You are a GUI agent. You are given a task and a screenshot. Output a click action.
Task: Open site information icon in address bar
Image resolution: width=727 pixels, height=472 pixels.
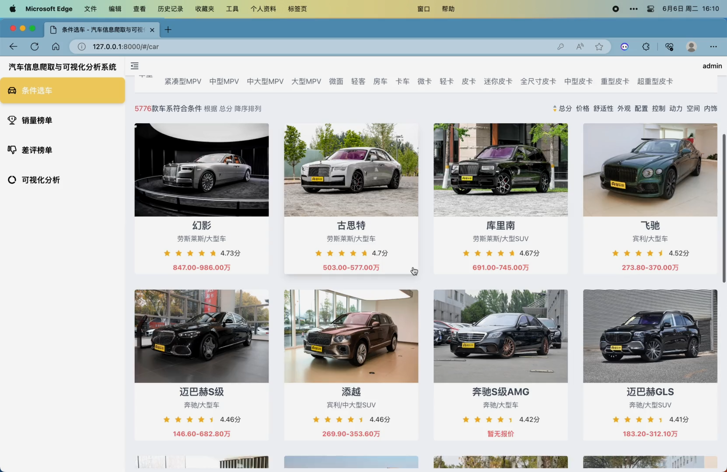tap(81, 47)
